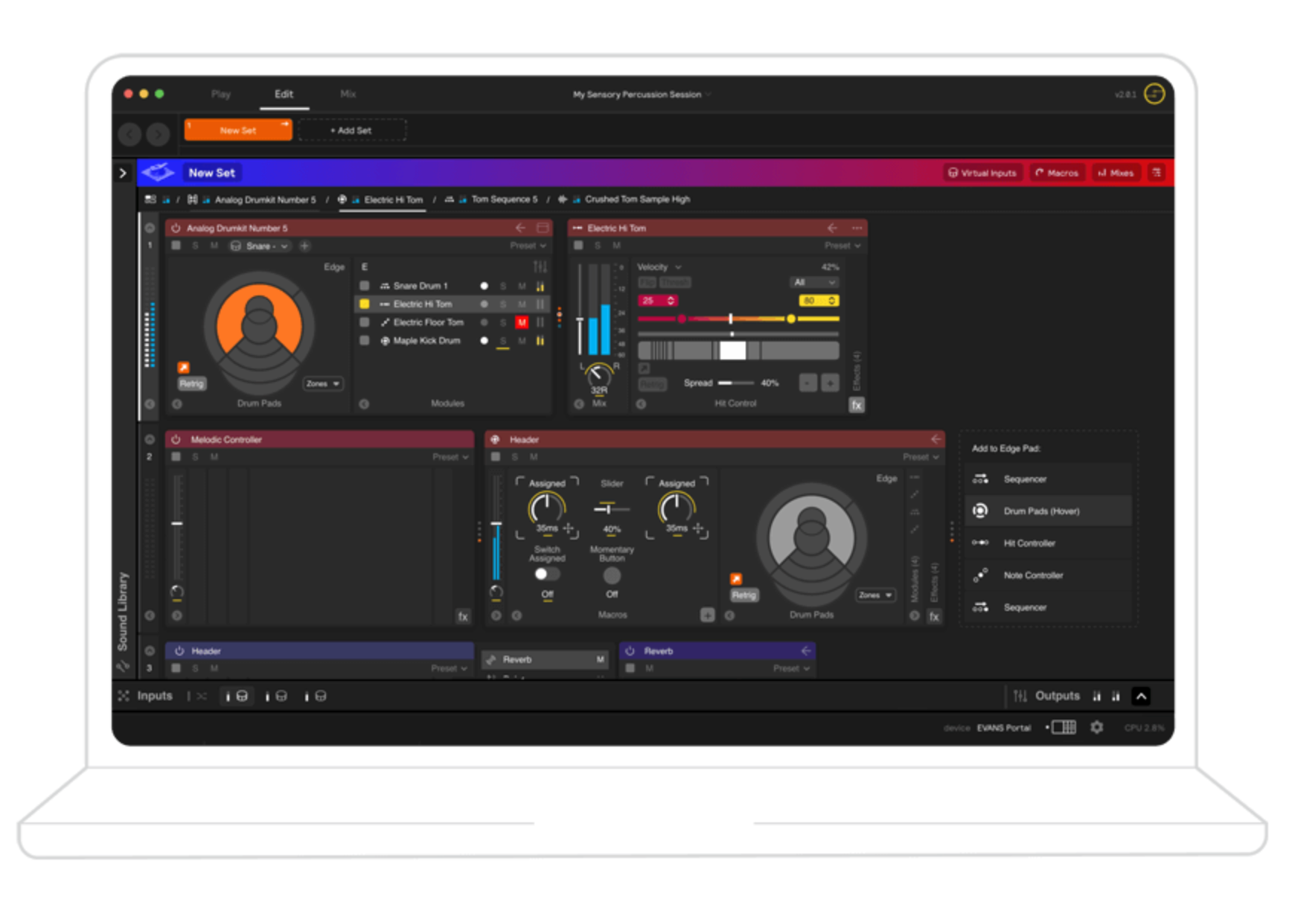Screen dimensions: 1292x905
Task: Open settings gear icon
Action: click(x=1097, y=727)
